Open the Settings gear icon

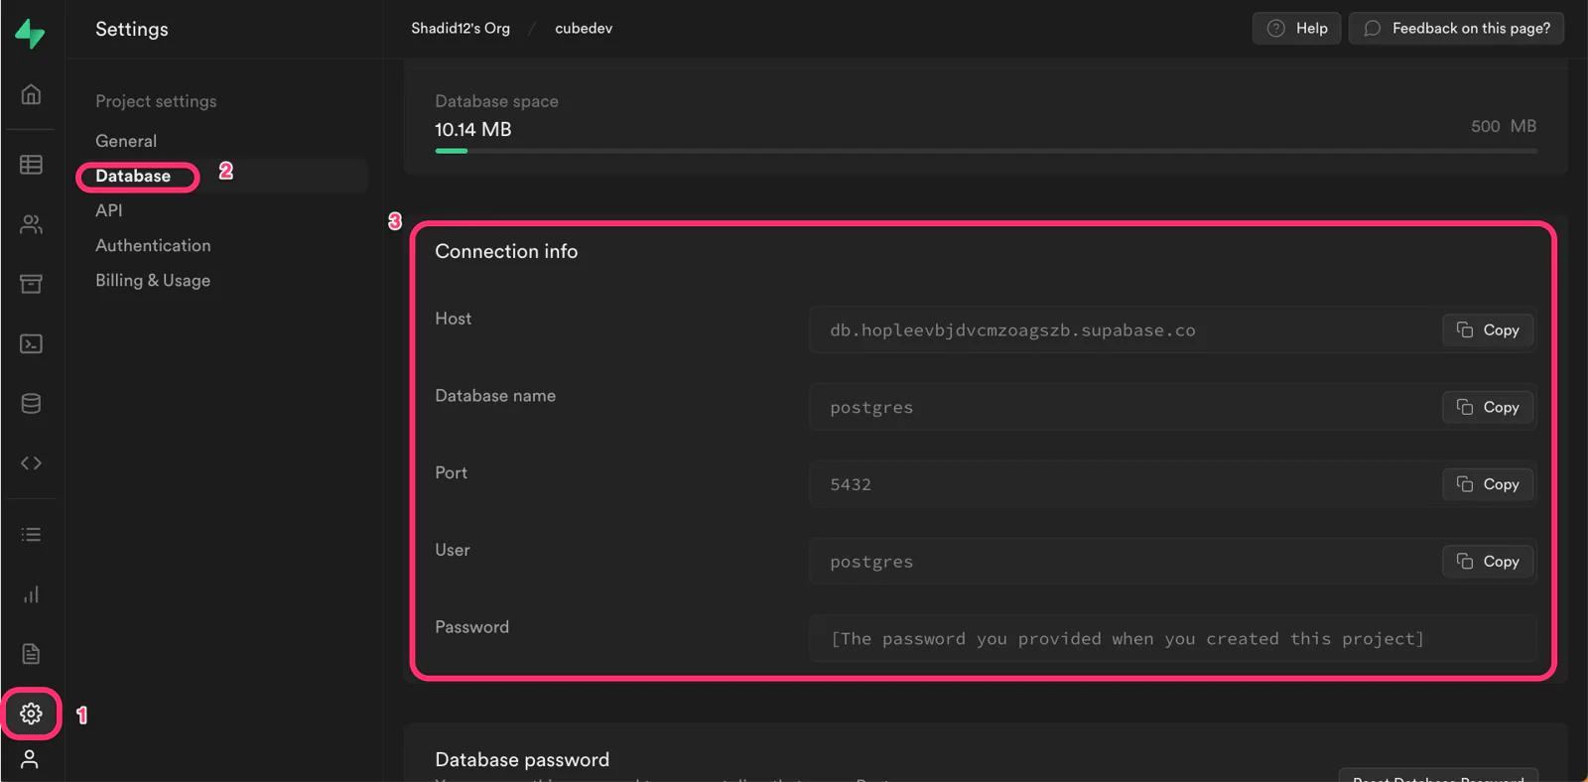pyautogui.click(x=31, y=713)
